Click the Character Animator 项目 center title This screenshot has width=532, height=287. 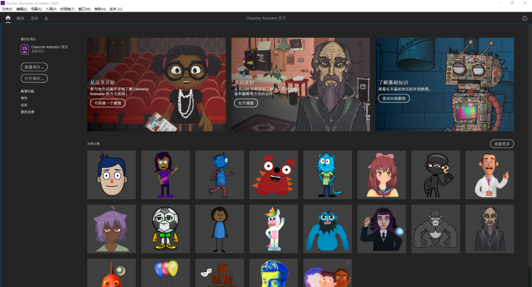[x=266, y=18]
